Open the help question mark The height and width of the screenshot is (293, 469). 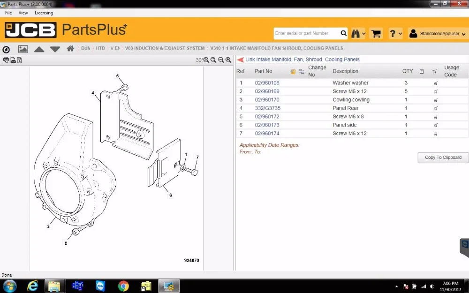pyautogui.click(x=393, y=33)
